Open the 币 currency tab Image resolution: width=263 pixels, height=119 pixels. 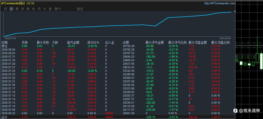coord(39,9)
